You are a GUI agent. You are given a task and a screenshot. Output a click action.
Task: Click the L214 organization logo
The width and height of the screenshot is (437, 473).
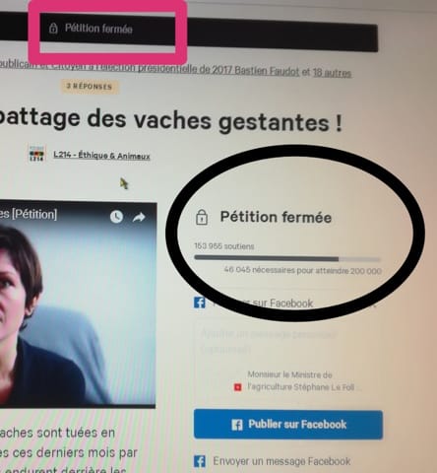pyautogui.click(x=36, y=154)
